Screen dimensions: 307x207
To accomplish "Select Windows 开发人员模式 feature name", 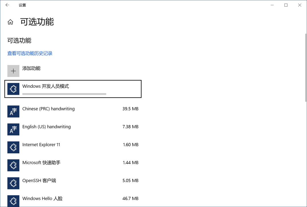I will click(x=45, y=86).
